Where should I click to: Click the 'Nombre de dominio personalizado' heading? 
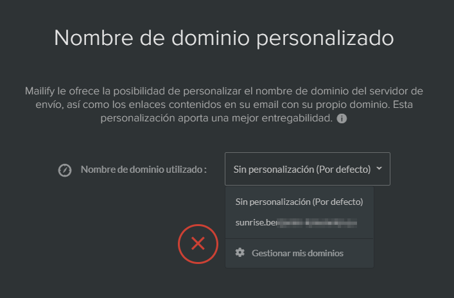coord(224,38)
